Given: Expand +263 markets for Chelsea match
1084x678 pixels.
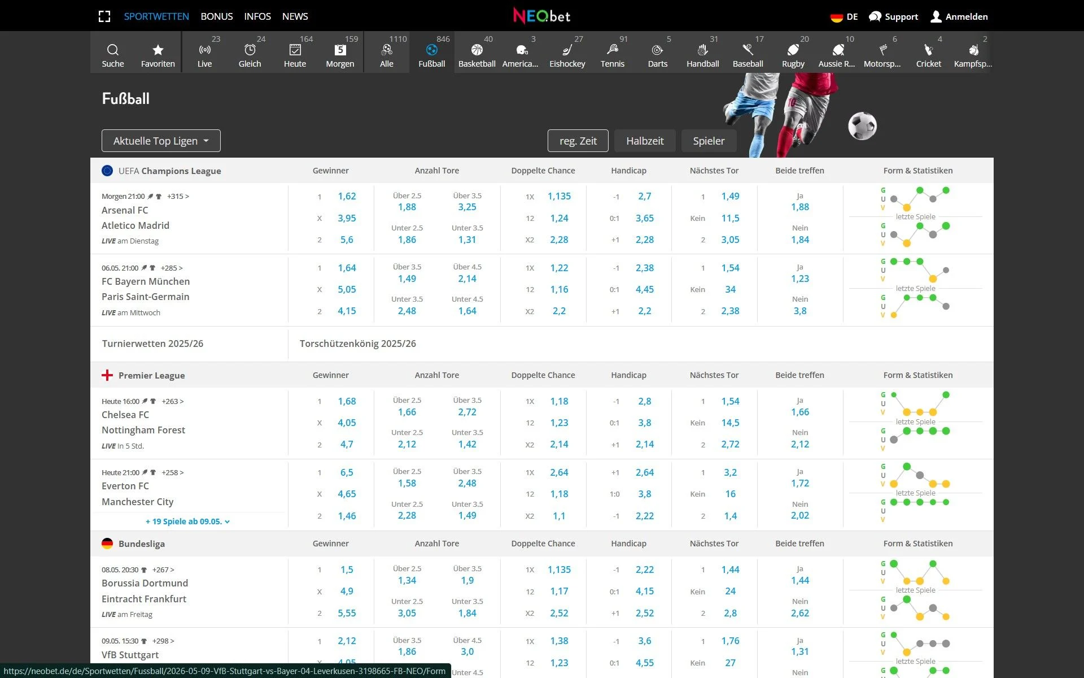Looking at the screenshot, I should click(x=173, y=401).
